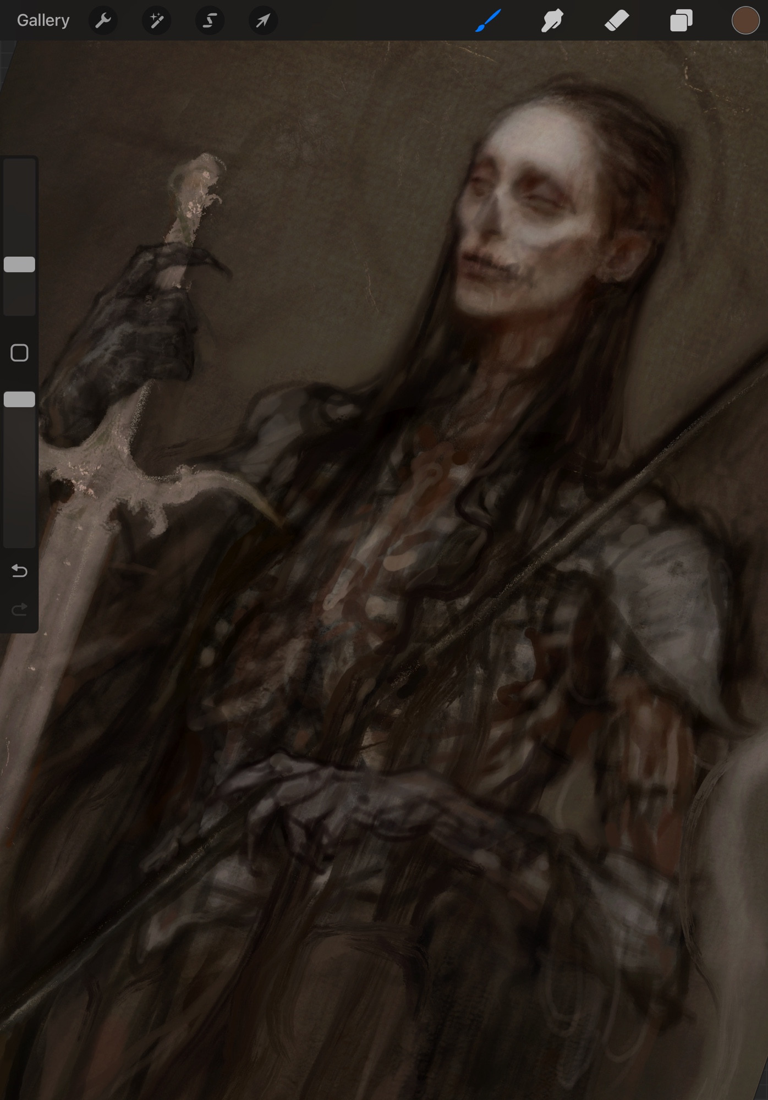Image resolution: width=768 pixels, height=1100 pixels.
Task: Open the Layers panel
Action: 681,21
